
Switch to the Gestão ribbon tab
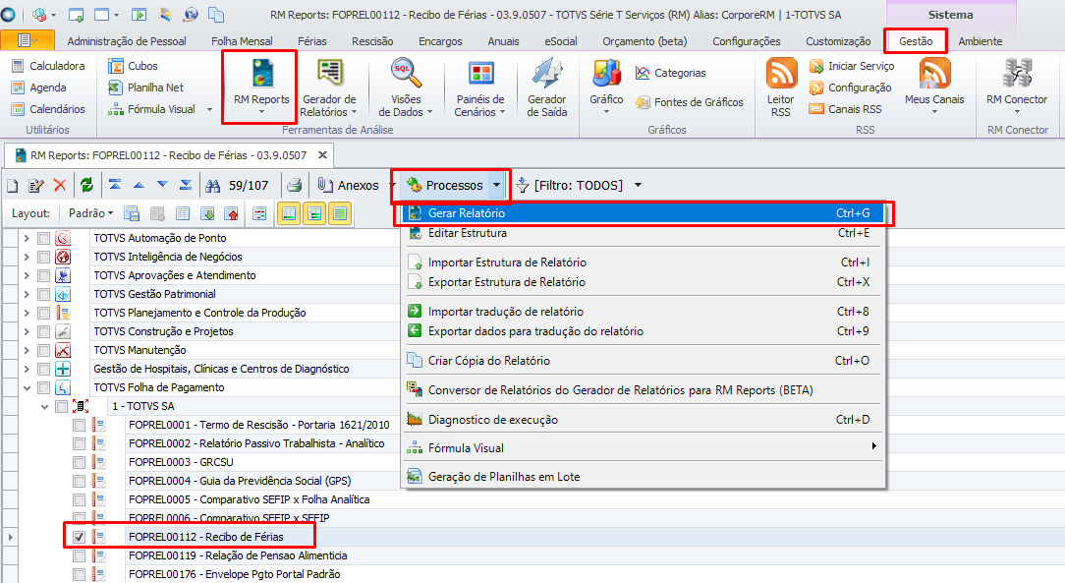915,41
